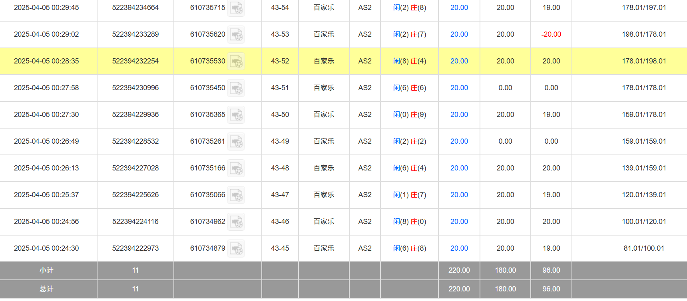687x301 pixels.
Task: Click blue 20.00 bet amount in 43-54 row
Action: [459, 8]
